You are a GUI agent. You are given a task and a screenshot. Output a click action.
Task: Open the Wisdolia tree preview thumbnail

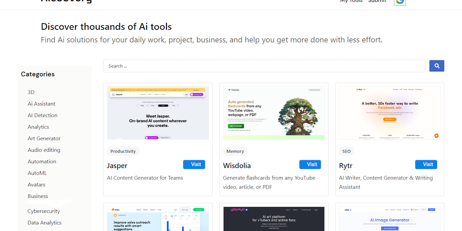coord(274,113)
